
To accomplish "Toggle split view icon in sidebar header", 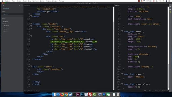I will click(x=22, y=6).
